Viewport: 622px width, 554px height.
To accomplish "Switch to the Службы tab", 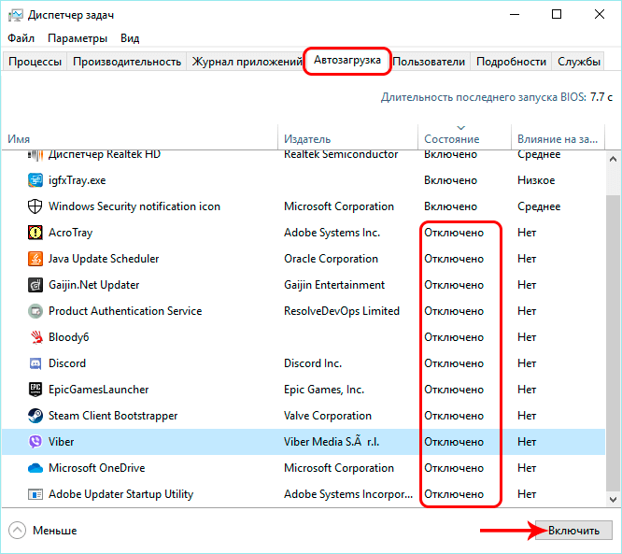I will tap(579, 62).
